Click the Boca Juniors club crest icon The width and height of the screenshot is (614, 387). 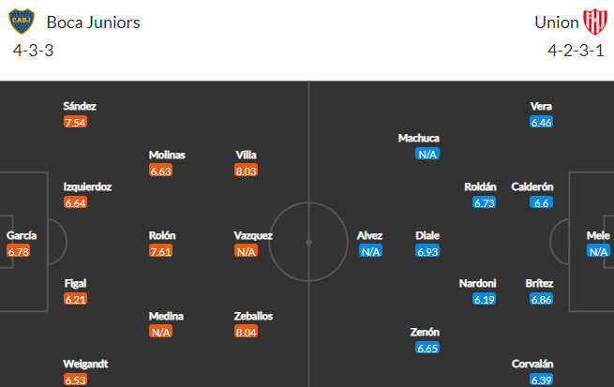(22, 22)
